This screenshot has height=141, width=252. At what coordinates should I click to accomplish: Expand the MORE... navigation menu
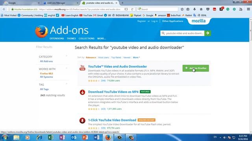point(102,38)
